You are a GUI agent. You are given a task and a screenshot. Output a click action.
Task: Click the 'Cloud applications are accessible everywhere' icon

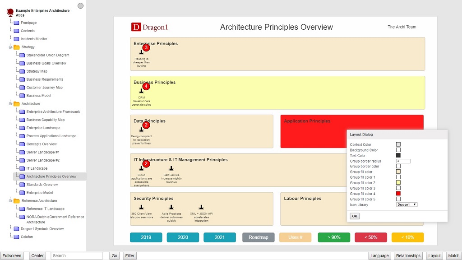coord(142,169)
